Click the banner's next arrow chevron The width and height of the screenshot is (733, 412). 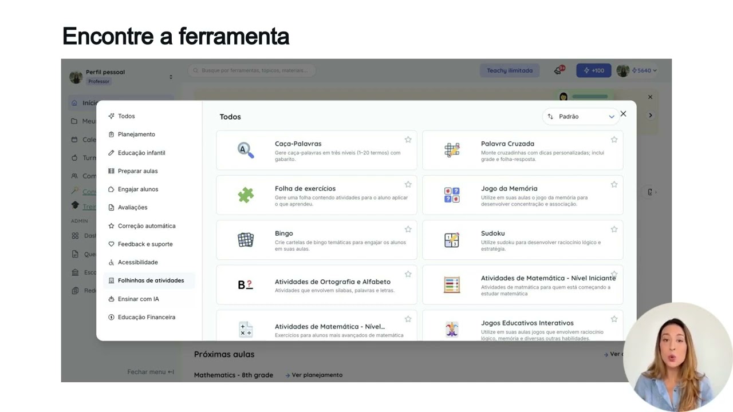tap(650, 116)
